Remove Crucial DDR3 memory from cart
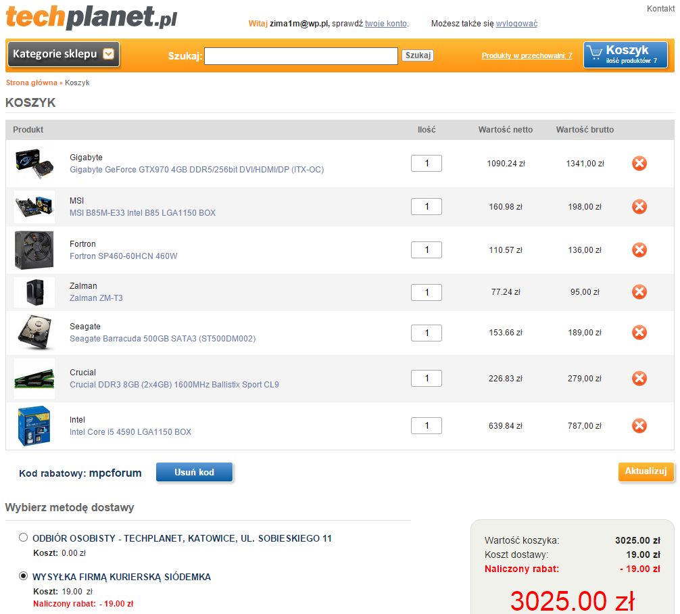 click(x=639, y=379)
